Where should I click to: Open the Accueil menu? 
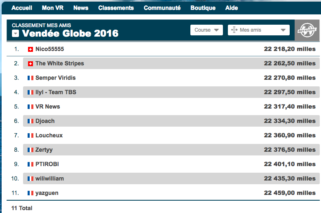(x=22, y=8)
